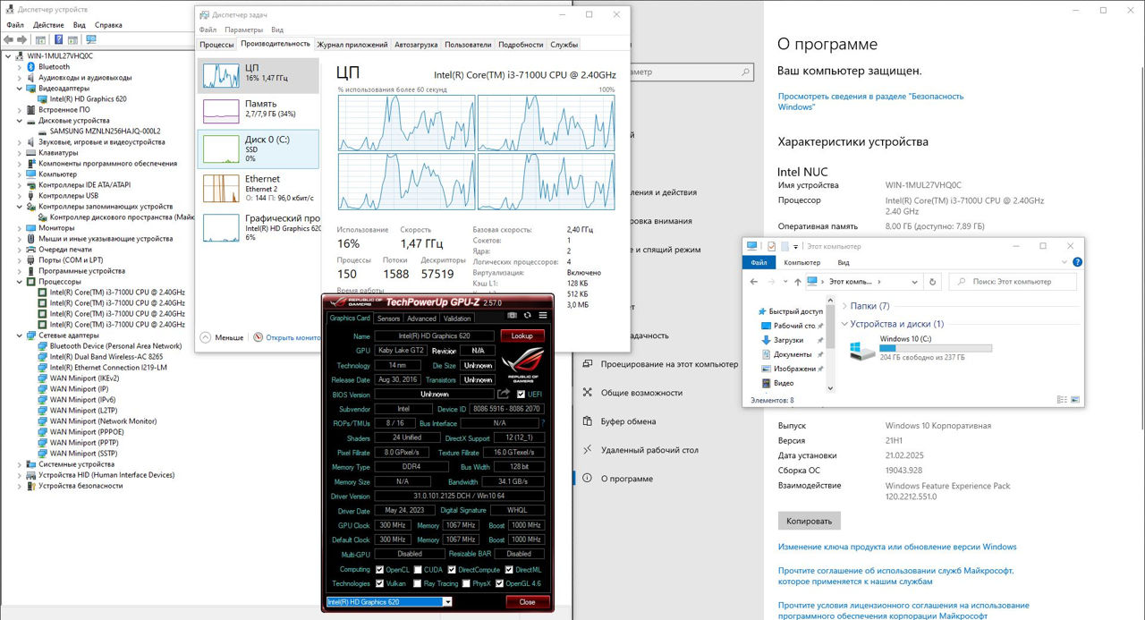The image size is (1145, 620).
Task: Select Intel(R) Dual Band Wireless-AC 8265 adapter
Action: point(106,357)
